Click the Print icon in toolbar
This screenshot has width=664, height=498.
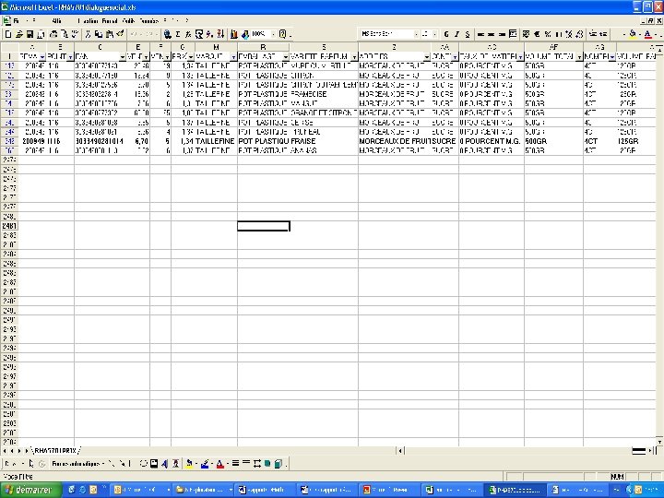[53, 34]
